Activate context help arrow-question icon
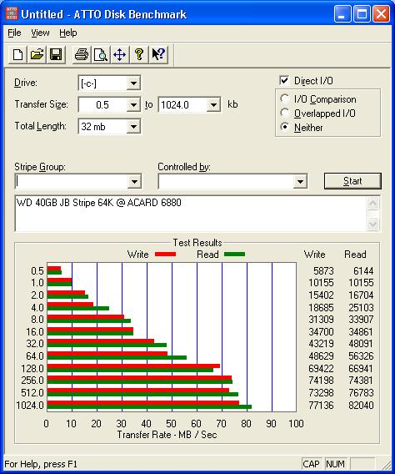The image size is (395, 474). 158,55
